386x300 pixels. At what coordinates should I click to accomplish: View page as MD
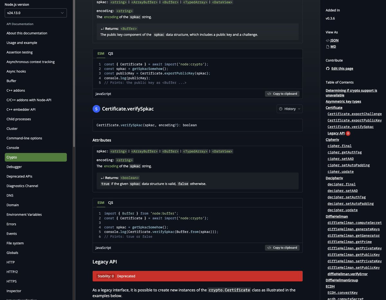[333, 47]
